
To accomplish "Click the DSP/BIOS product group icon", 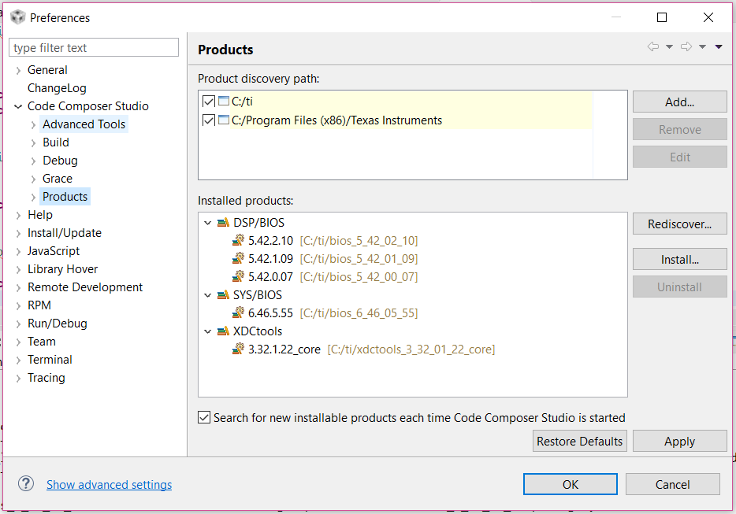I will pyautogui.click(x=223, y=223).
